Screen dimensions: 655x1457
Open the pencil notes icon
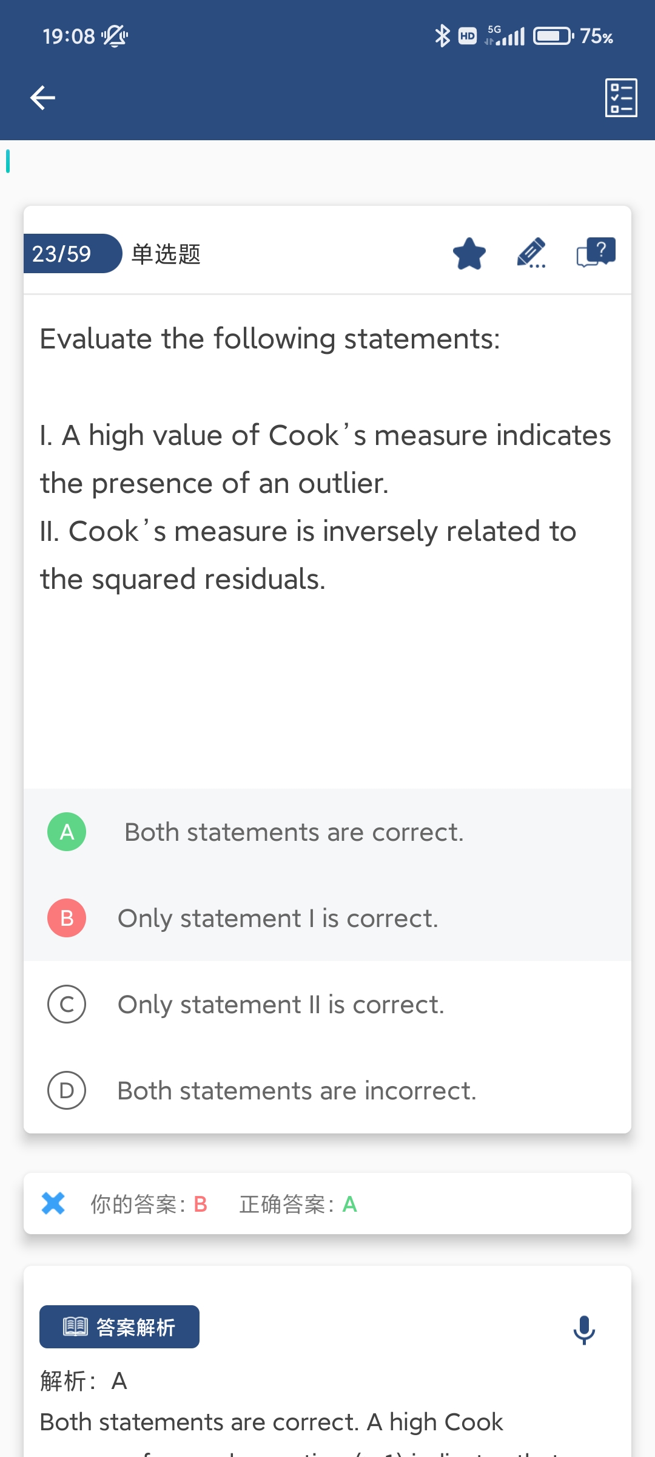click(x=531, y=253)
